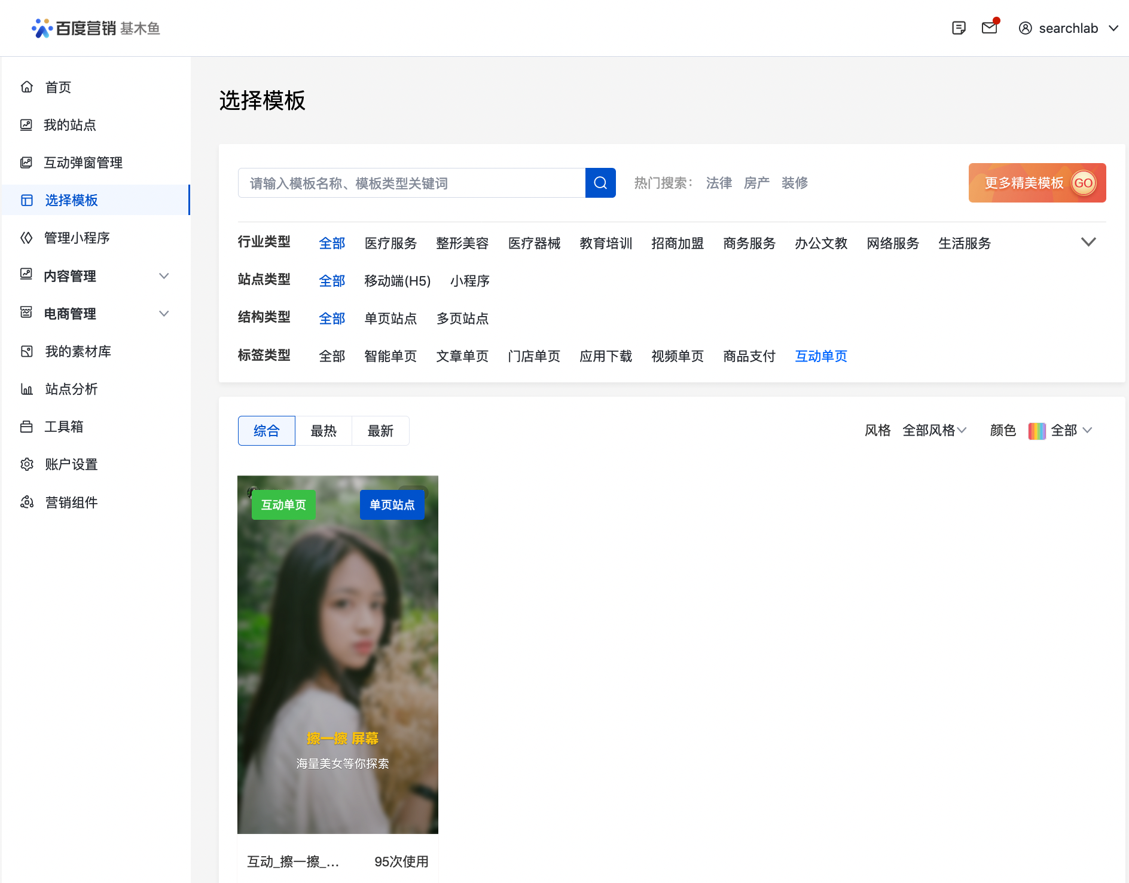The height and width of the screenshot is (883, 1129).
Task: Open the rainbow color swatch filter
Action: click(x=1037, y=431)
